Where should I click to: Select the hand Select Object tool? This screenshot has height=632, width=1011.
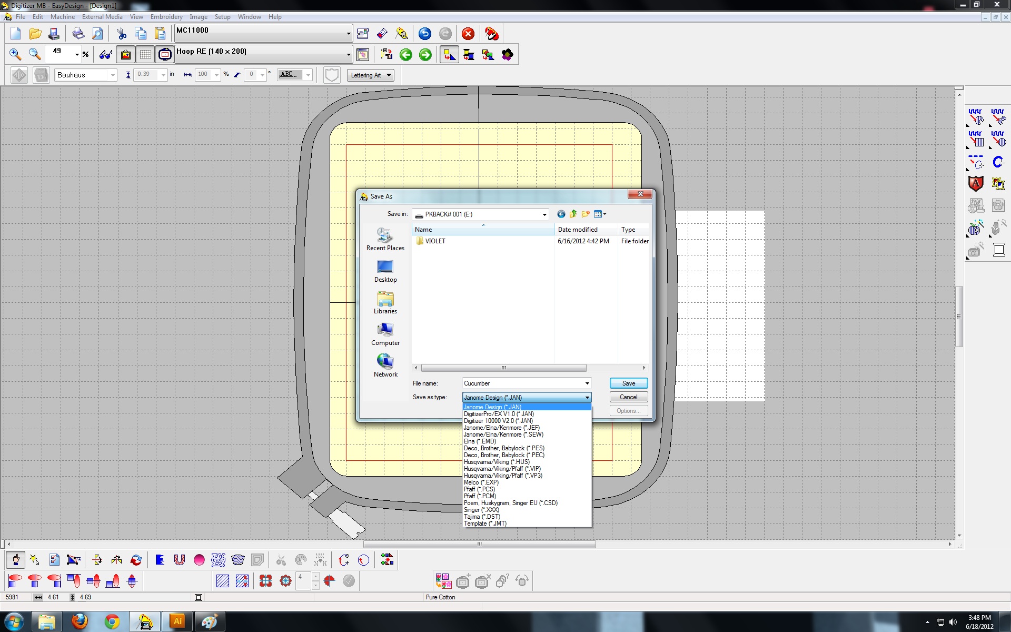[x=16, y=560]
